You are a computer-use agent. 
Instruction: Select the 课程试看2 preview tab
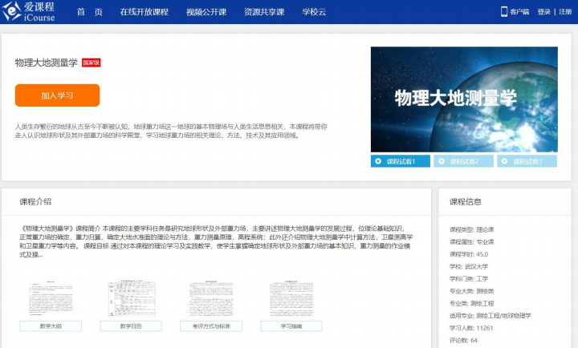pyautogui.click(x=463, y=161)
